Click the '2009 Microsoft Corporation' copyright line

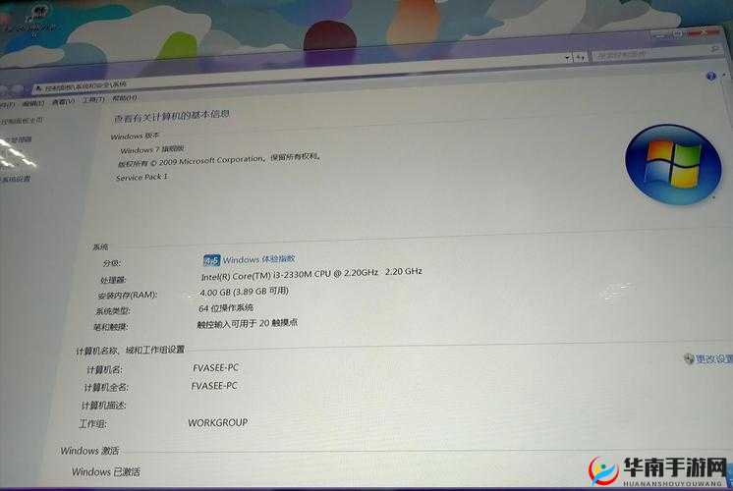(219, 159)
